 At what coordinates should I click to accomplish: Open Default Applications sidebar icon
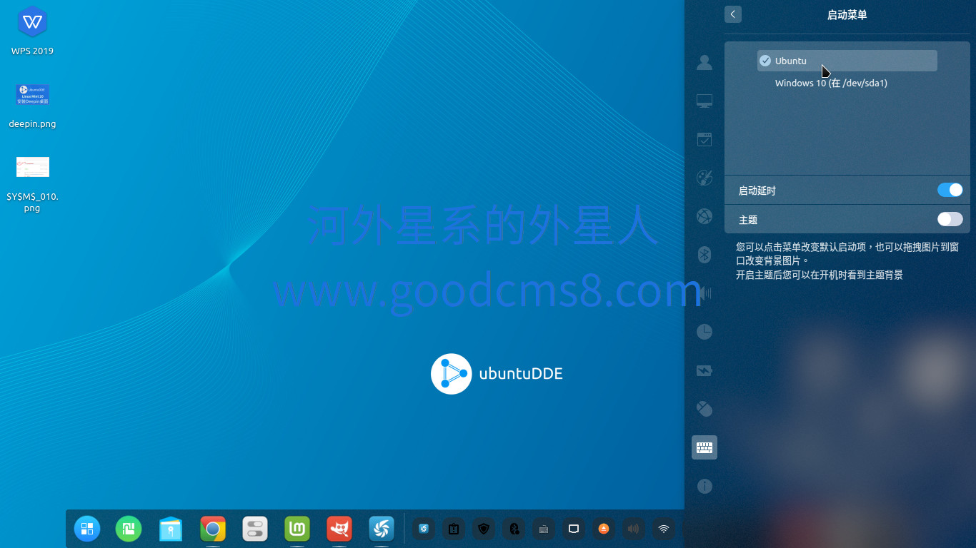704,139
